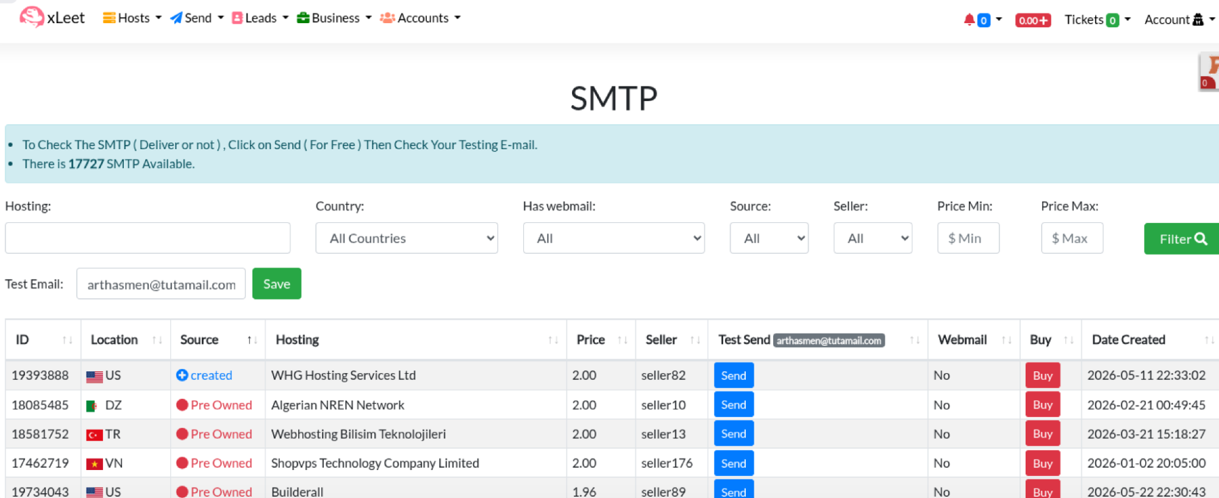Open the Seller filter dropdown

tap(873, 238)
